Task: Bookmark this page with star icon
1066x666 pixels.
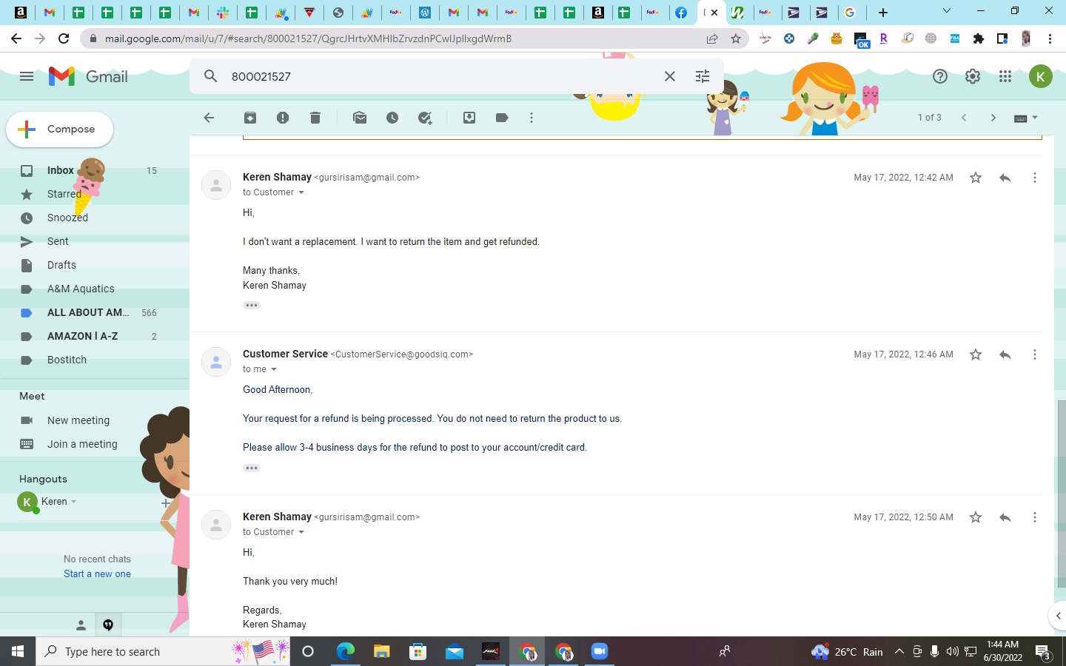Action: point(736,38)
